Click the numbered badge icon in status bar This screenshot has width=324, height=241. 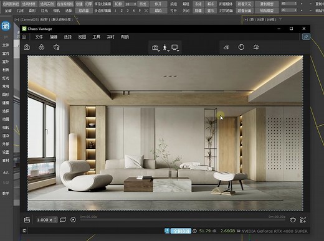click(x=167, y=230)
